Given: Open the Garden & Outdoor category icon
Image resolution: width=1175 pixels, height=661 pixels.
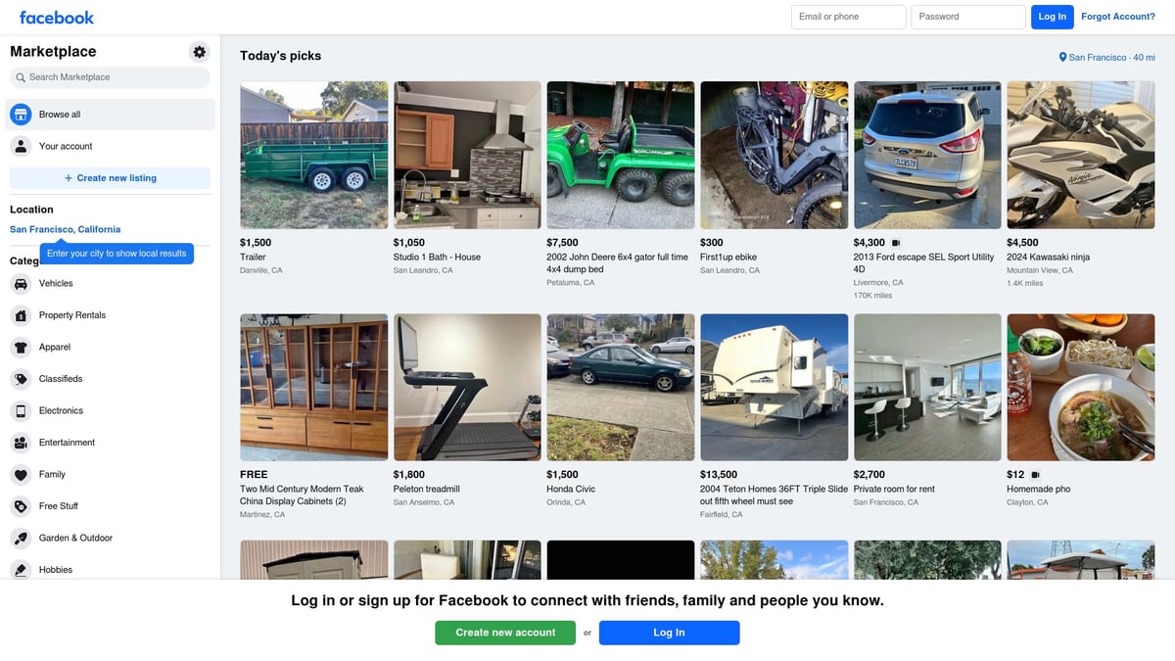Looking at the screenshot, I should (x=21, y=539).
